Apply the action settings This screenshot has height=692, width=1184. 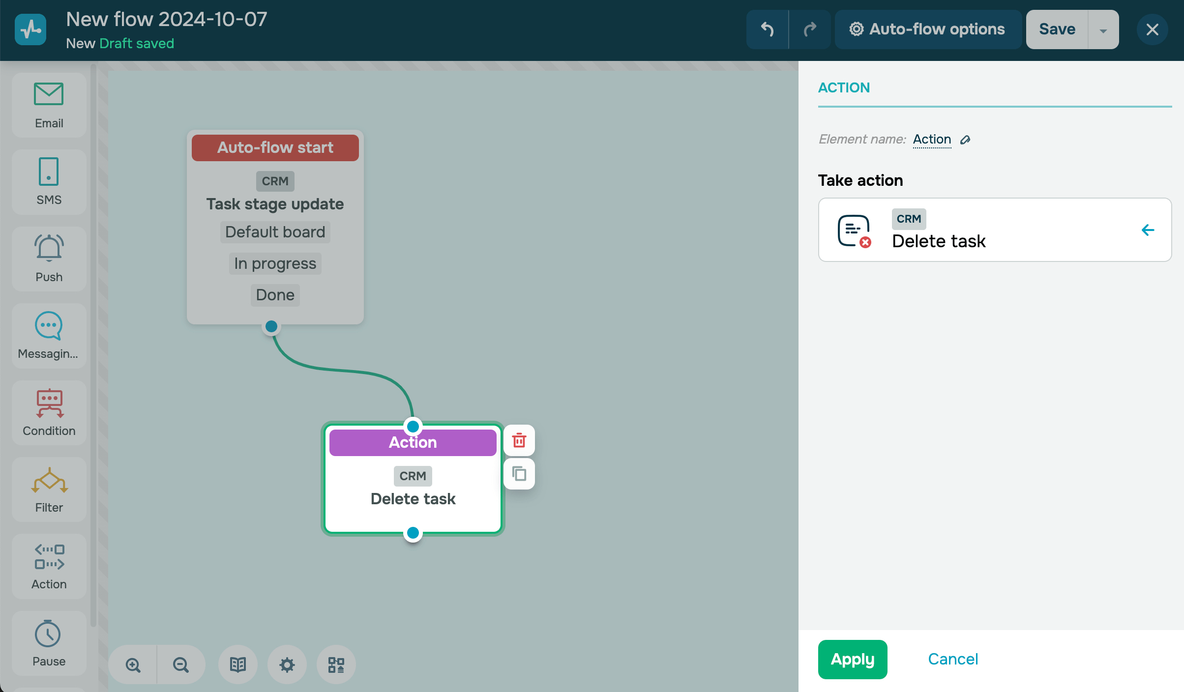point(852,659)
